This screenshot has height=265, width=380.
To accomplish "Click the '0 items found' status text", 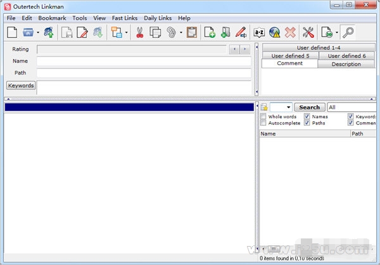I will click(x=292, y=258).
